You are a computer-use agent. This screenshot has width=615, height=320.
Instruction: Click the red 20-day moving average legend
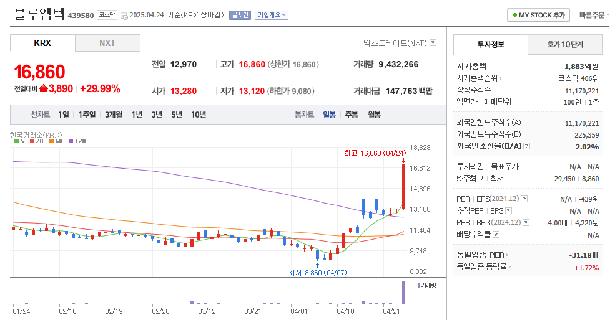pos(36,141)
